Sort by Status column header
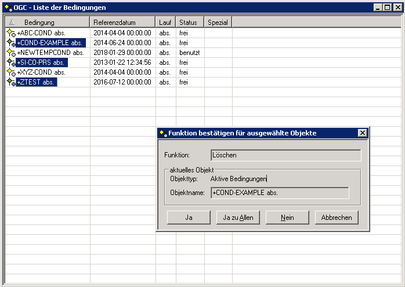 [x=188, y=22]
